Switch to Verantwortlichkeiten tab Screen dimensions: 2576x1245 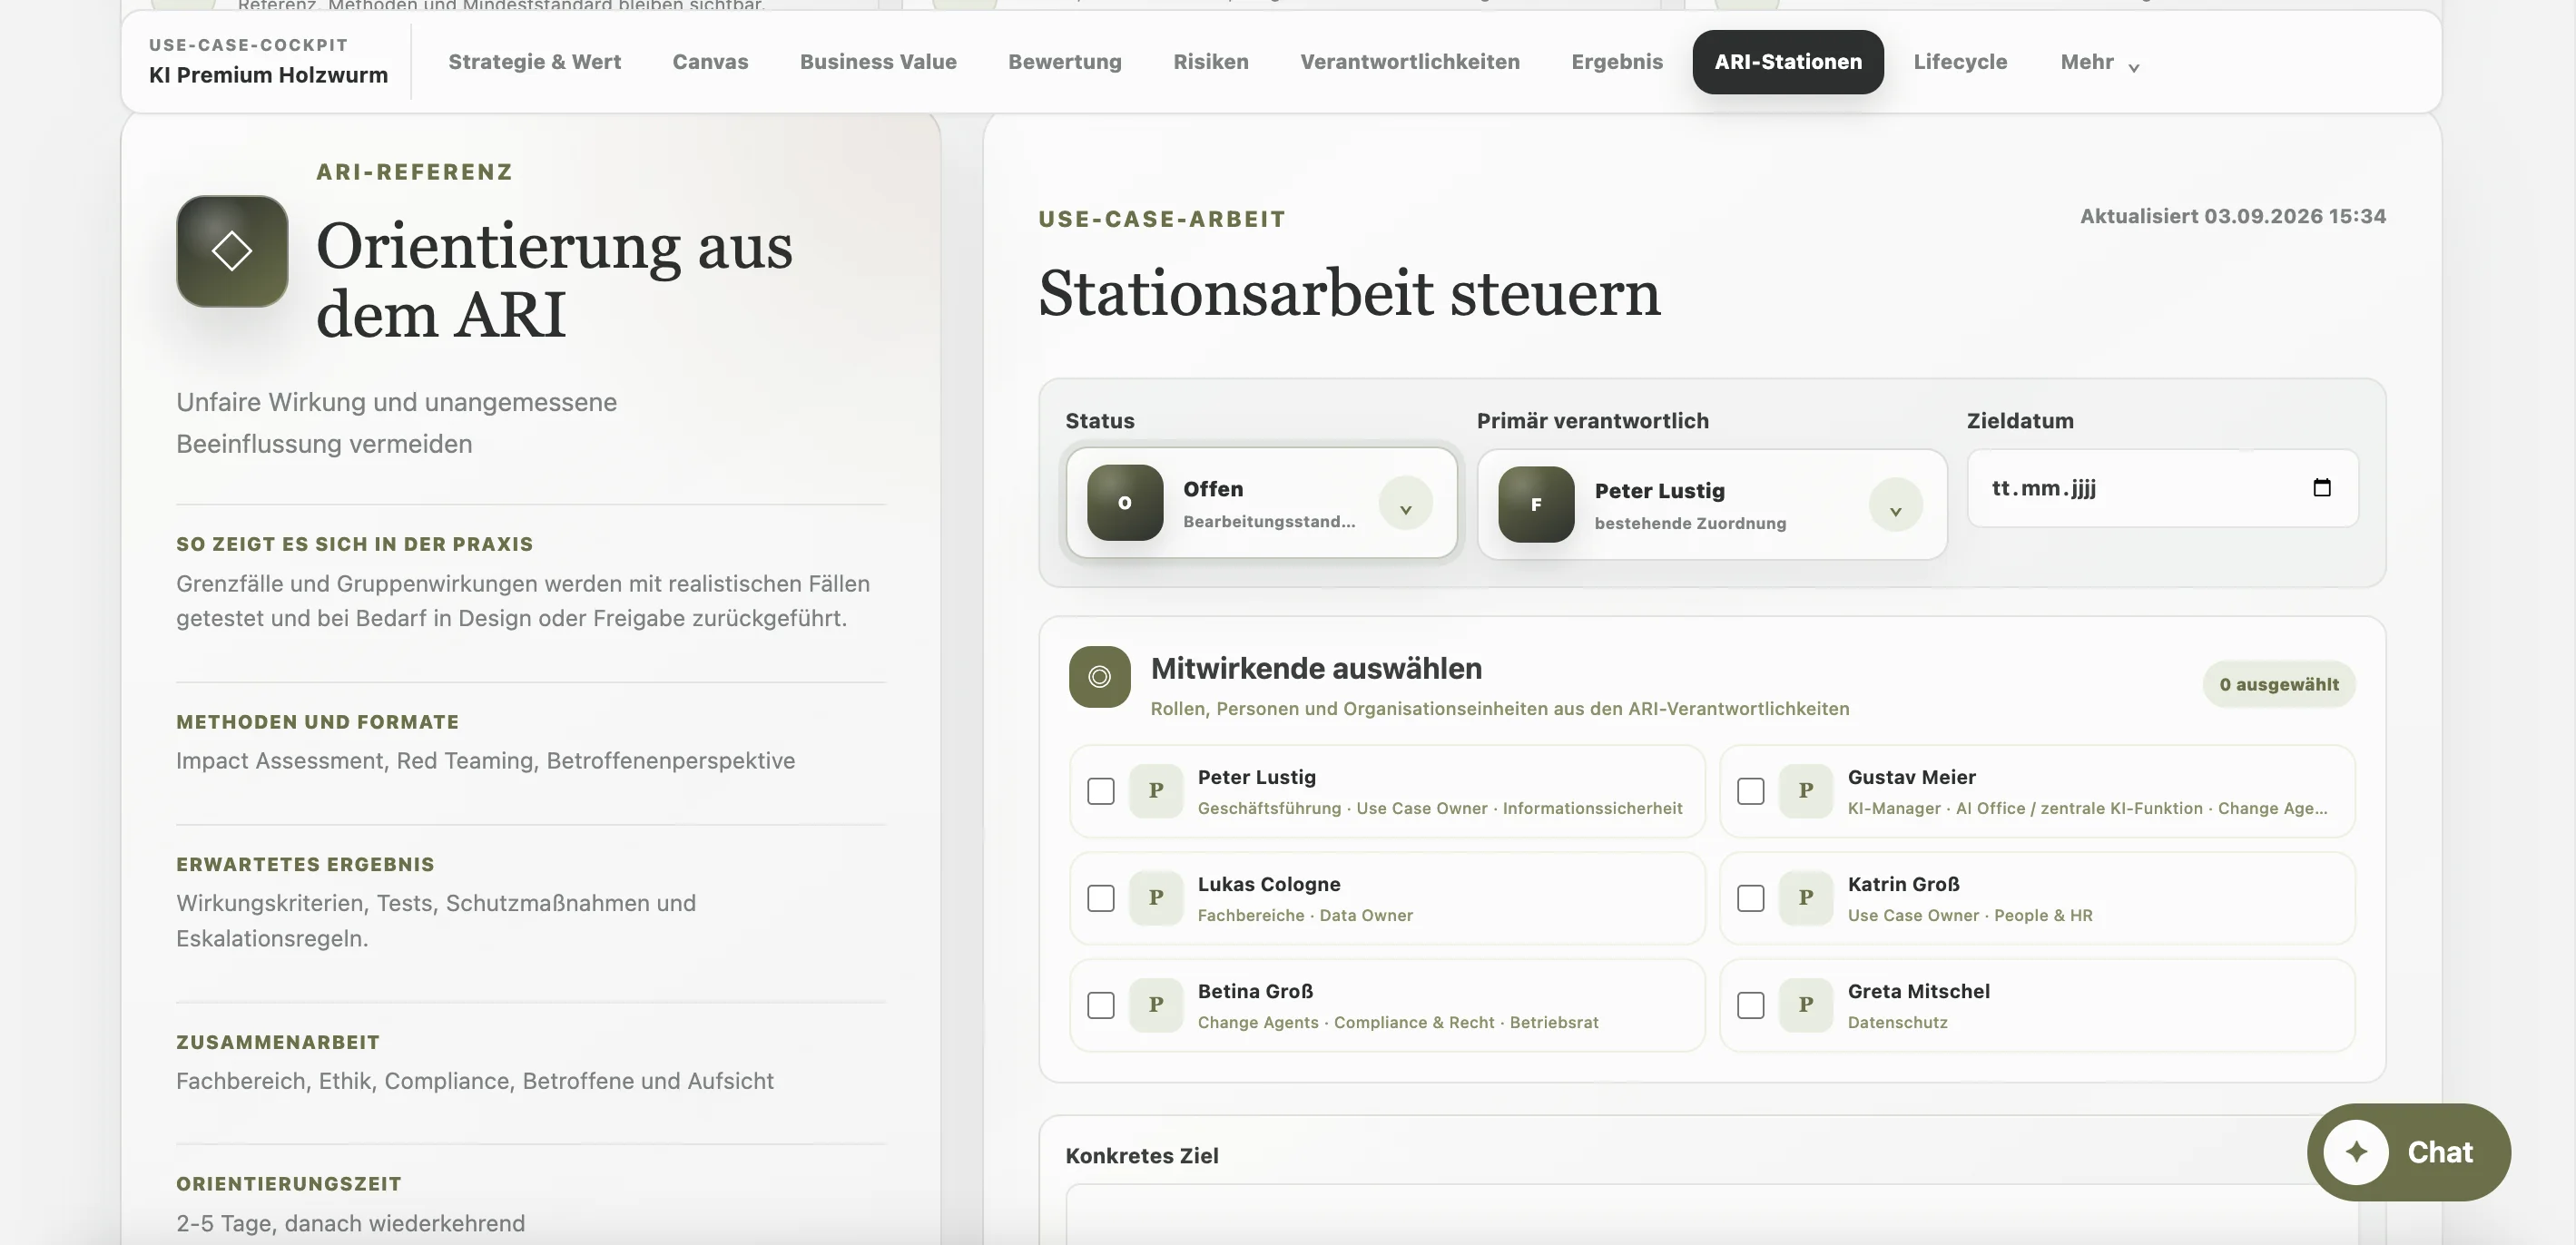pyautogui.click(x=1410, y=62)
